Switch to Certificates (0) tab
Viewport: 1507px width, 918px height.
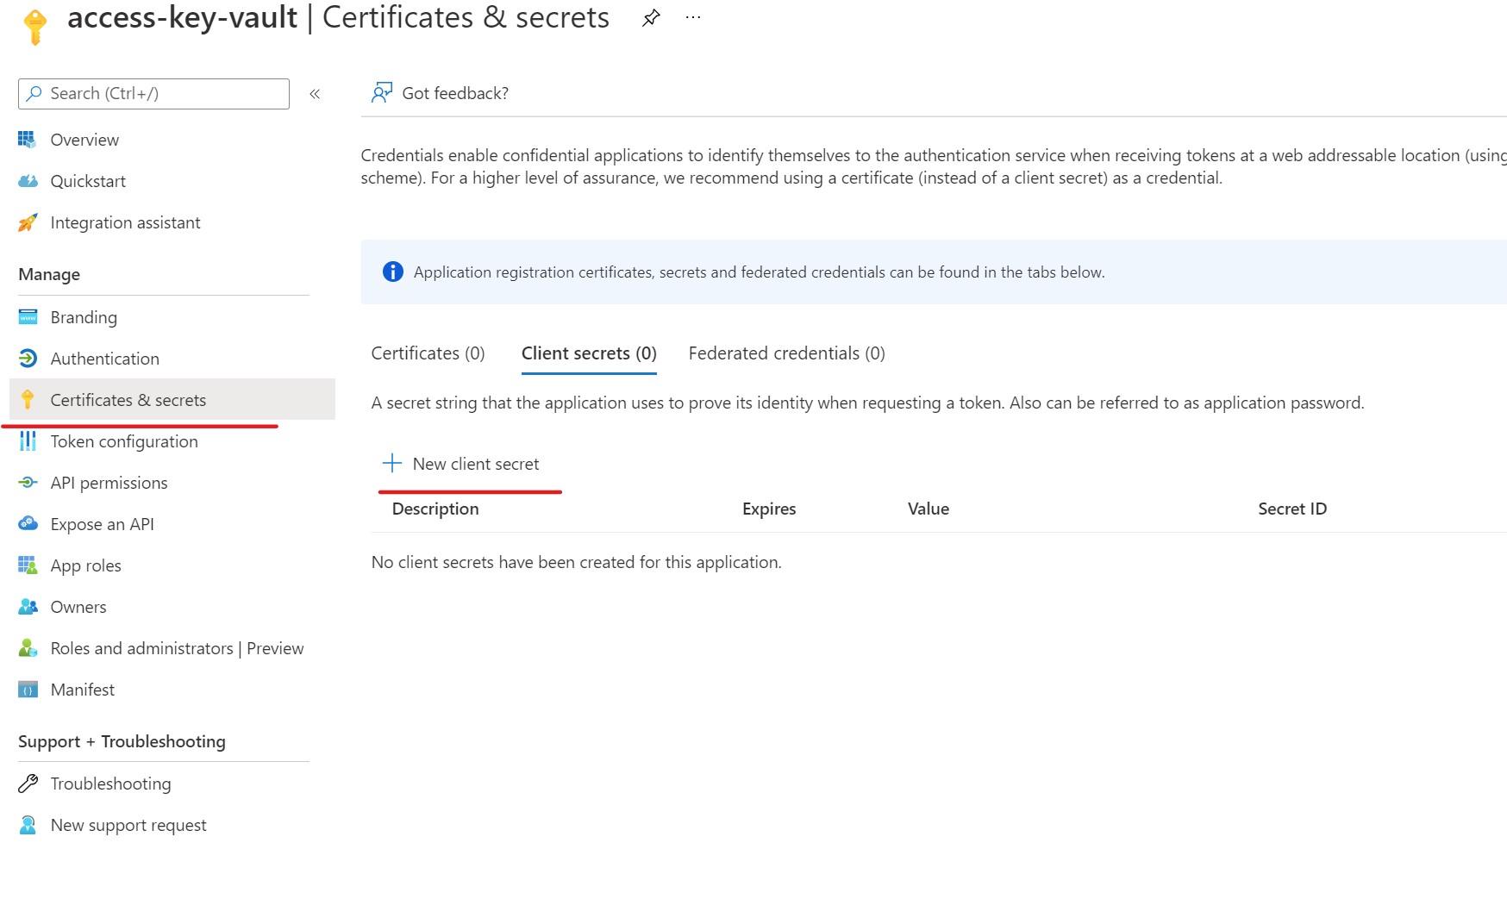click(x=428, y=353)
